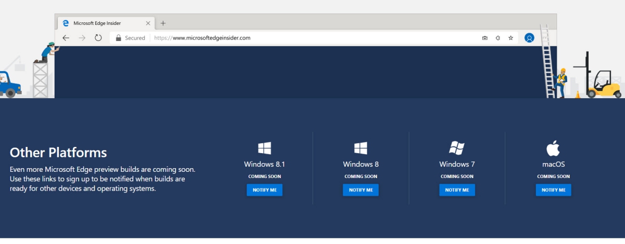This screenshot has width=625, height=244.
Task: Click the wallet icon in address bar
Action: [485, 38]
